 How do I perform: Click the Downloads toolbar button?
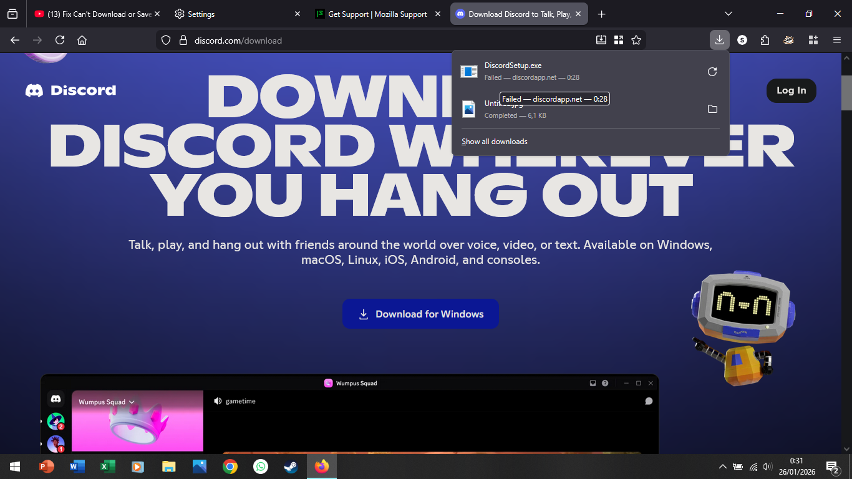[719, 40]
